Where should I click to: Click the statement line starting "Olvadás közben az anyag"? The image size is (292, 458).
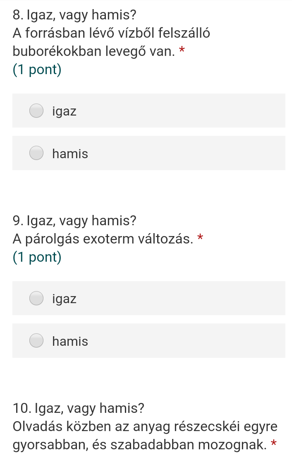[x=145, y=426]
